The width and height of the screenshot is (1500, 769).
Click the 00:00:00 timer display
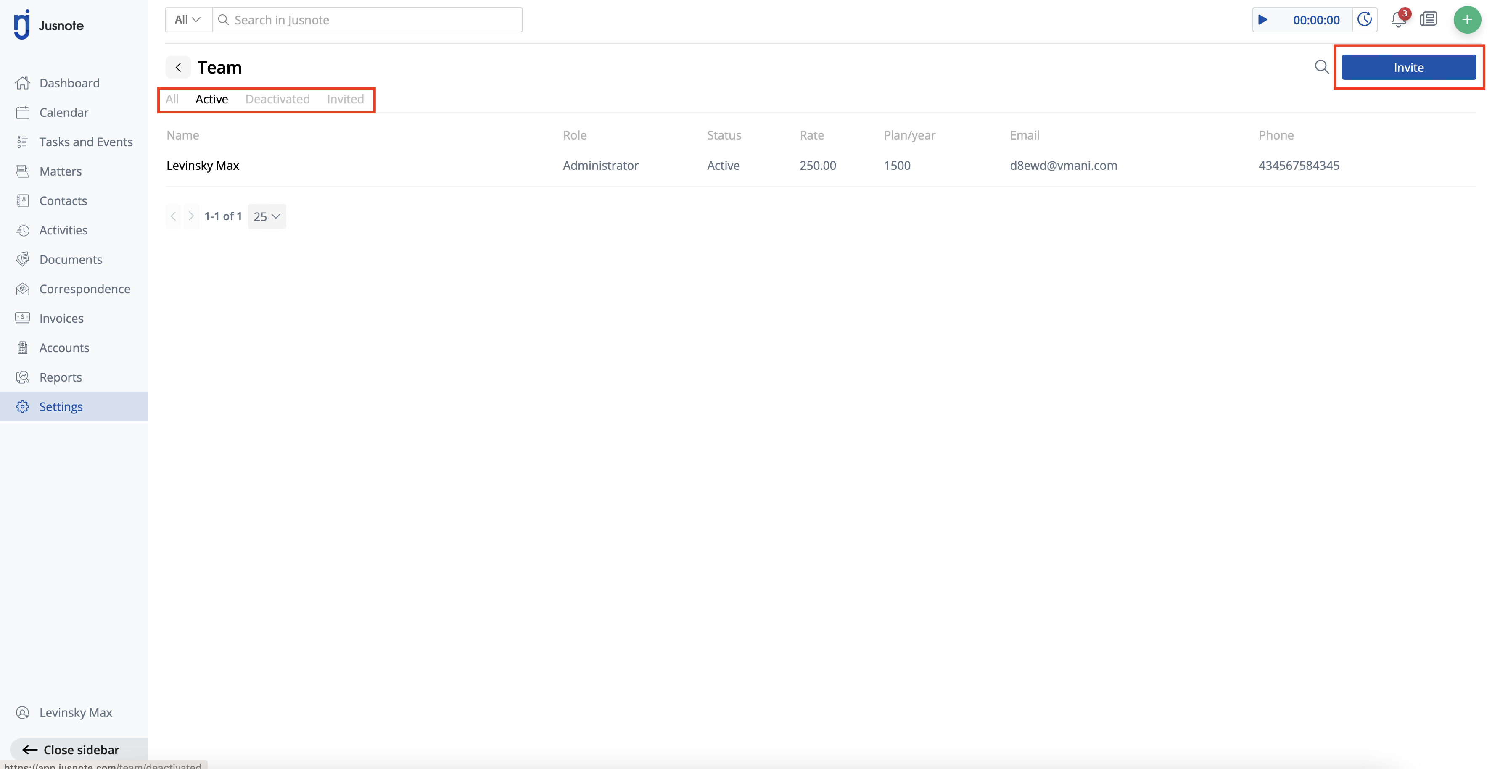point(1316,20)
